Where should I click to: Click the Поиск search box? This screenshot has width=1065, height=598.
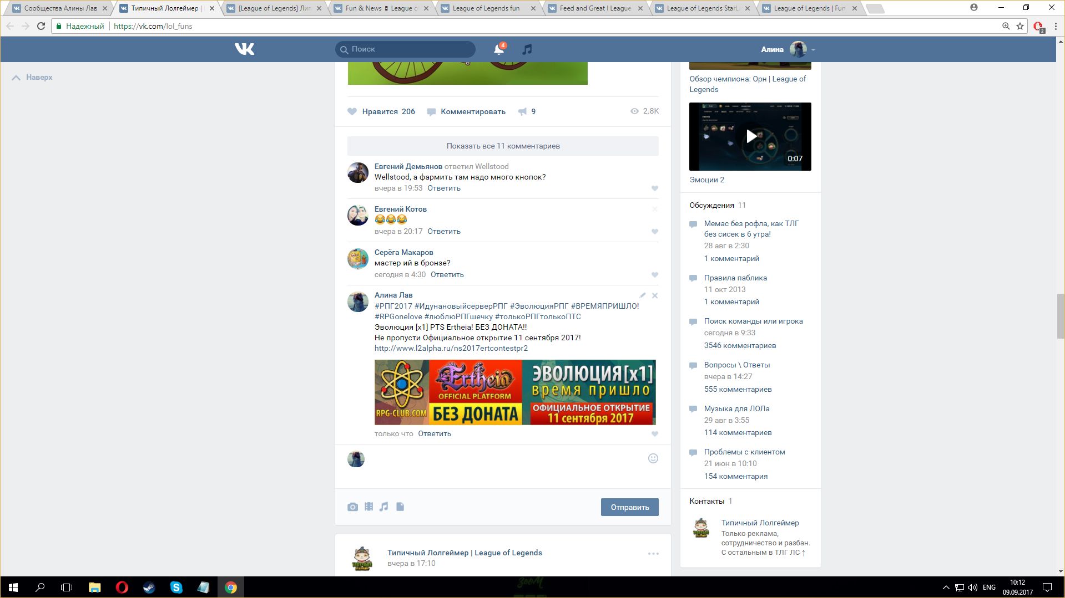coord(405,49)
